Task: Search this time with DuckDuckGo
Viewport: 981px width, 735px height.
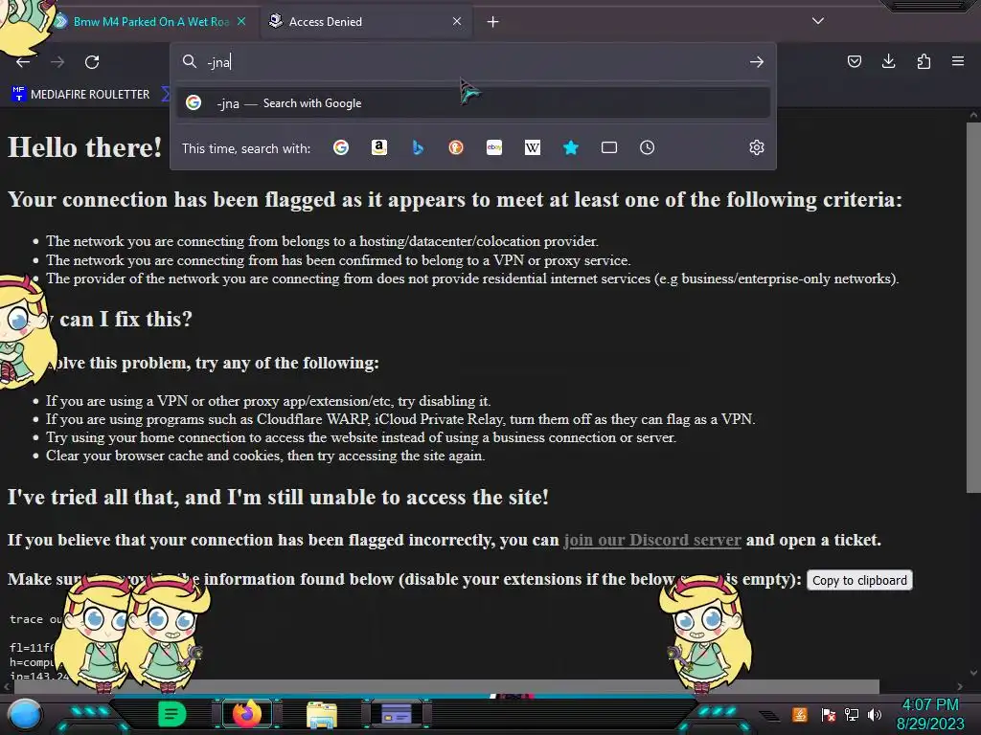Action: [x=456, y=147]
